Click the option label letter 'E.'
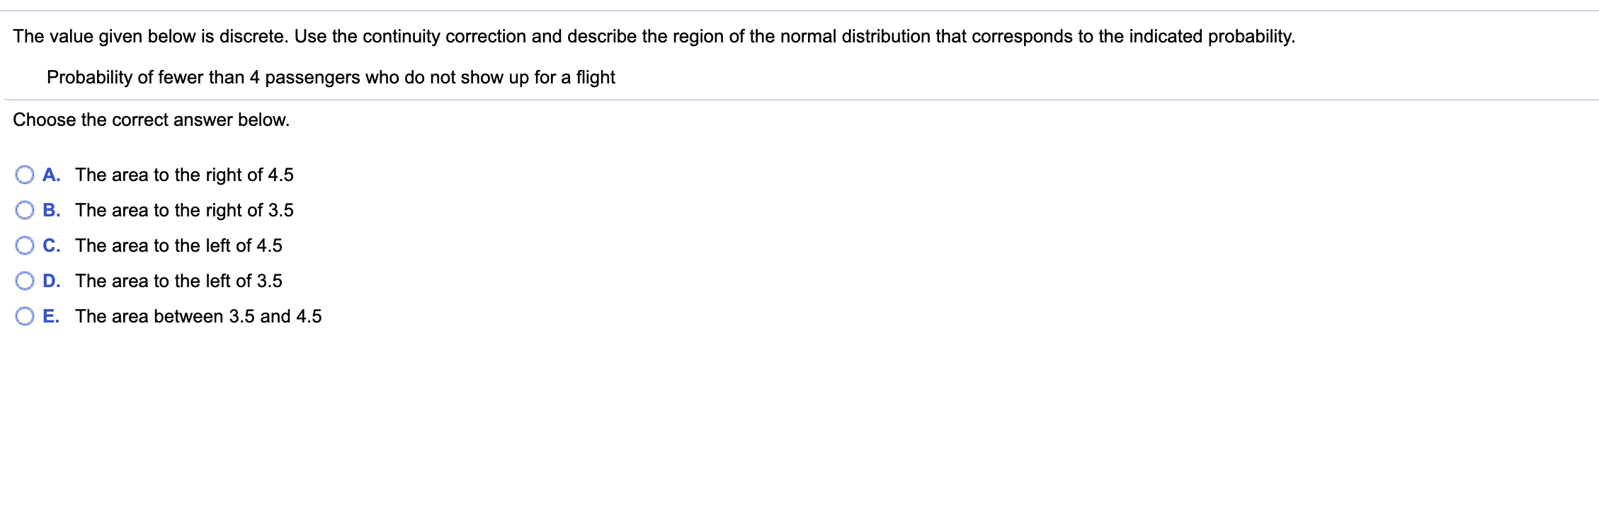This screenshot has width=1599, height=505. click(x=53, y=316)
